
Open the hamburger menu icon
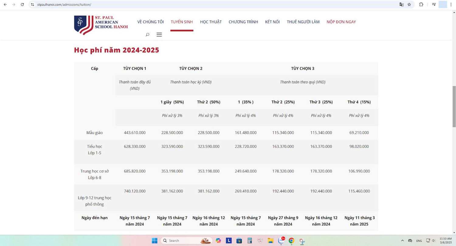(159, 35)
